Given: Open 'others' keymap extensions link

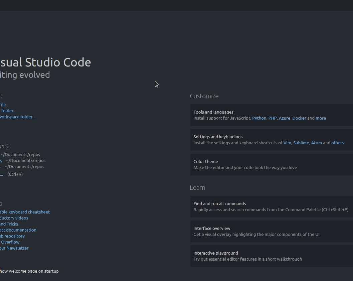Looking at the screenshot, I should [x=337, y=143].
